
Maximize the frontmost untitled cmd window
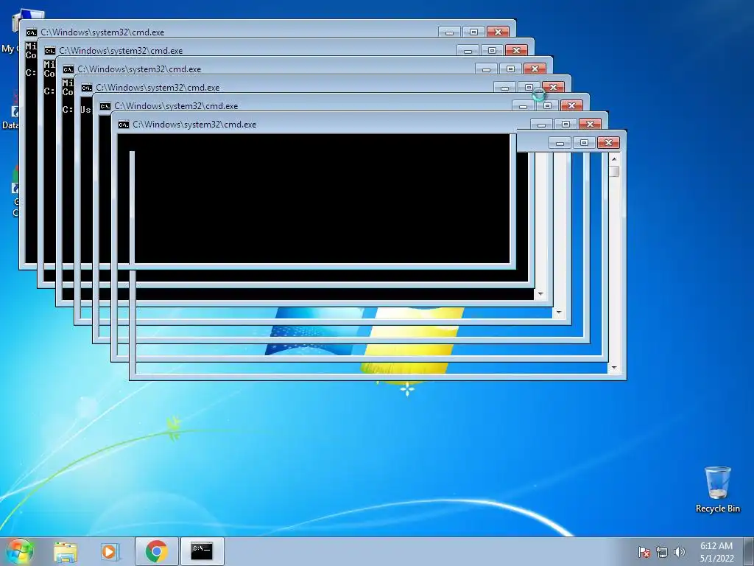point(584,143)
